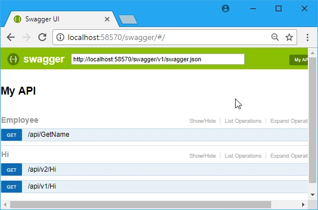Click the browser forward arrow
Image resolution: width=318 pixels, height=210 pixels.
(26, 37)
